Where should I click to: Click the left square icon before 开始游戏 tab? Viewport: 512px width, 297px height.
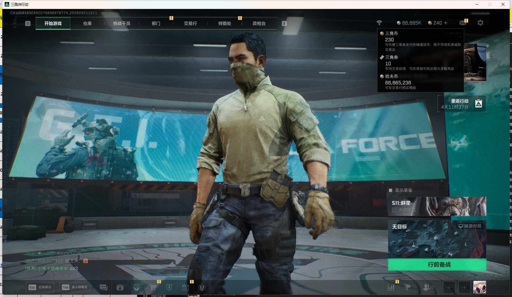point(28,23)
